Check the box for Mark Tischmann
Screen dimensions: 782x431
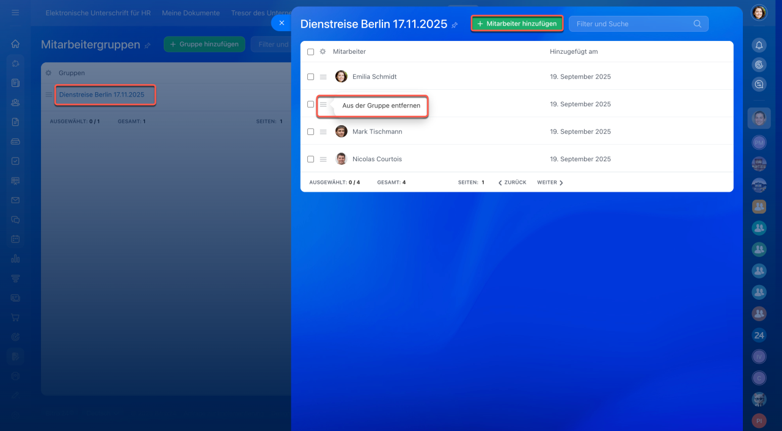310,132
